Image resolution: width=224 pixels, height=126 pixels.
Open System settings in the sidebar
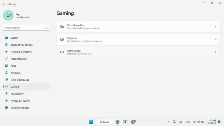pyautogui.click(x=26, y=38)
